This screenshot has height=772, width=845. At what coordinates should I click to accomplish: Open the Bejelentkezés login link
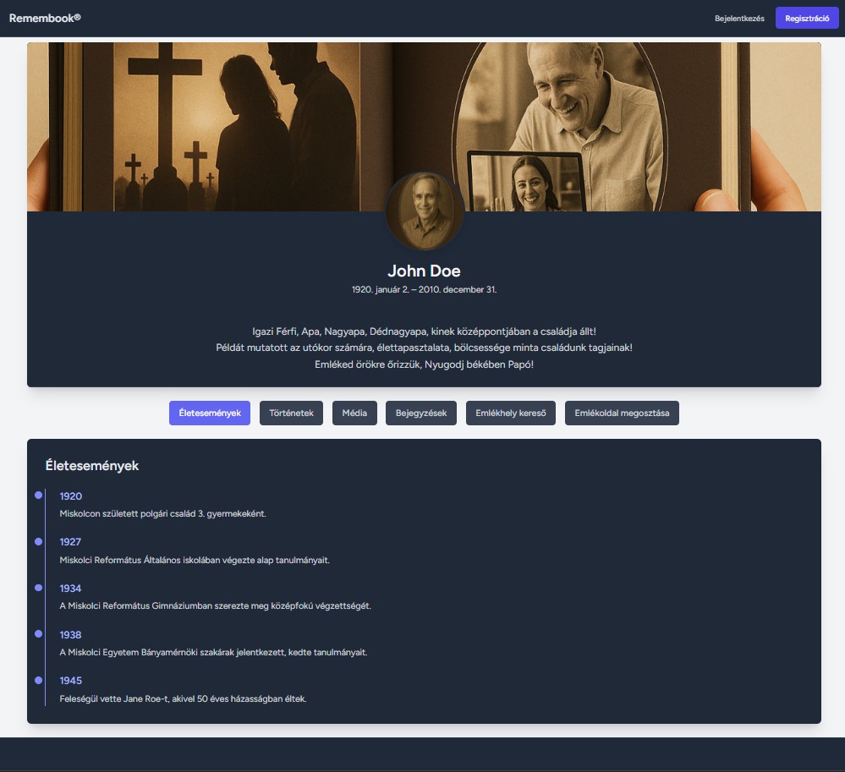tap(739, 19)
